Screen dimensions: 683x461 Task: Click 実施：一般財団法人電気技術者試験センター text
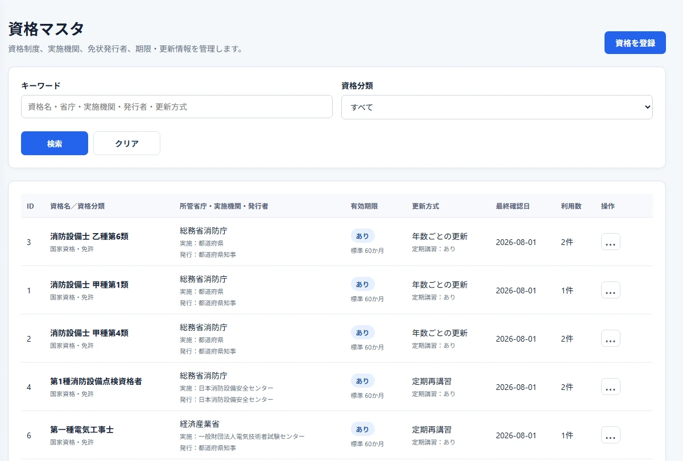click(242, 437)
